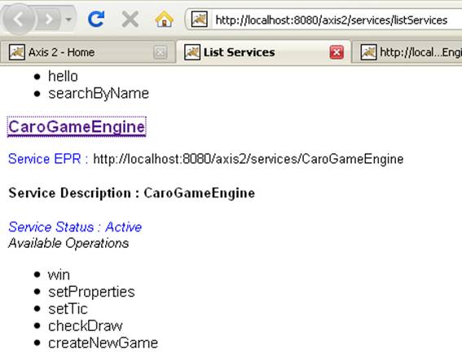Click the setProperties operation item
The width and height of the screenshot is (462, 362).
[x=91, y=292]
